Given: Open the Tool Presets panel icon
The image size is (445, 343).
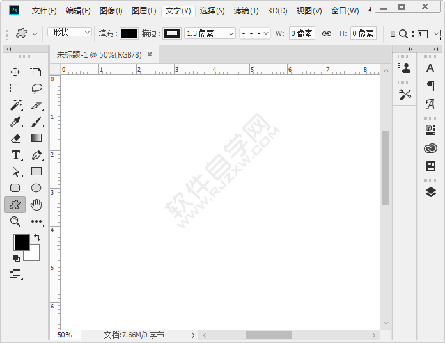Looking at the screenshot, I should point(405,95).
